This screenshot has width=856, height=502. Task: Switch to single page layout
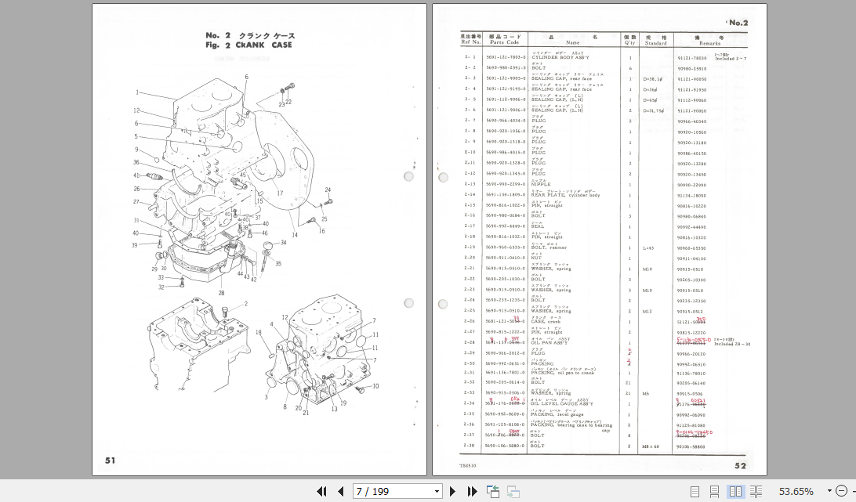coord(695,492)
